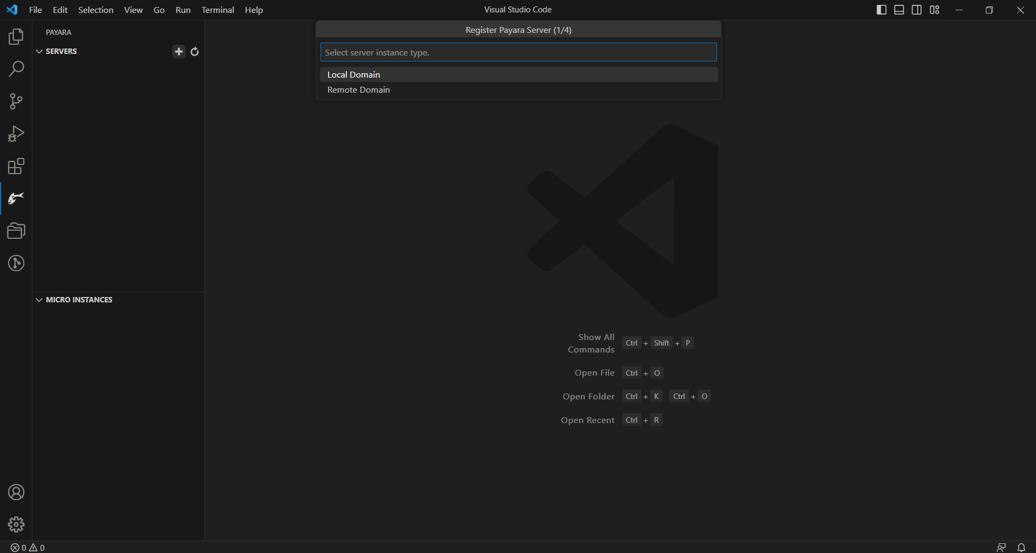
Task: Choose Local Domain server type
Action: 353,74
